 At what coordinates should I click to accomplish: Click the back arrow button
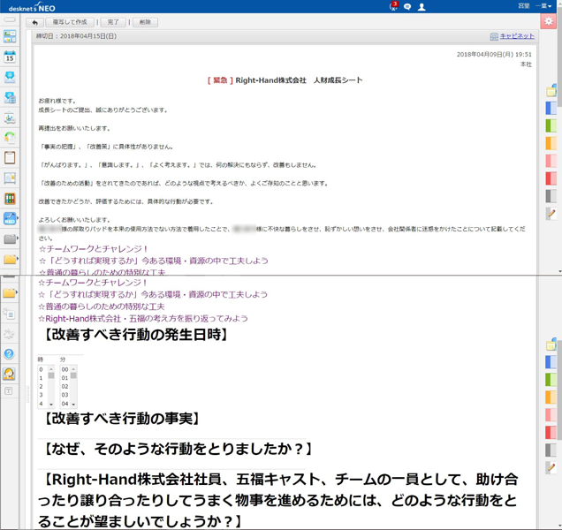(34, 22)
